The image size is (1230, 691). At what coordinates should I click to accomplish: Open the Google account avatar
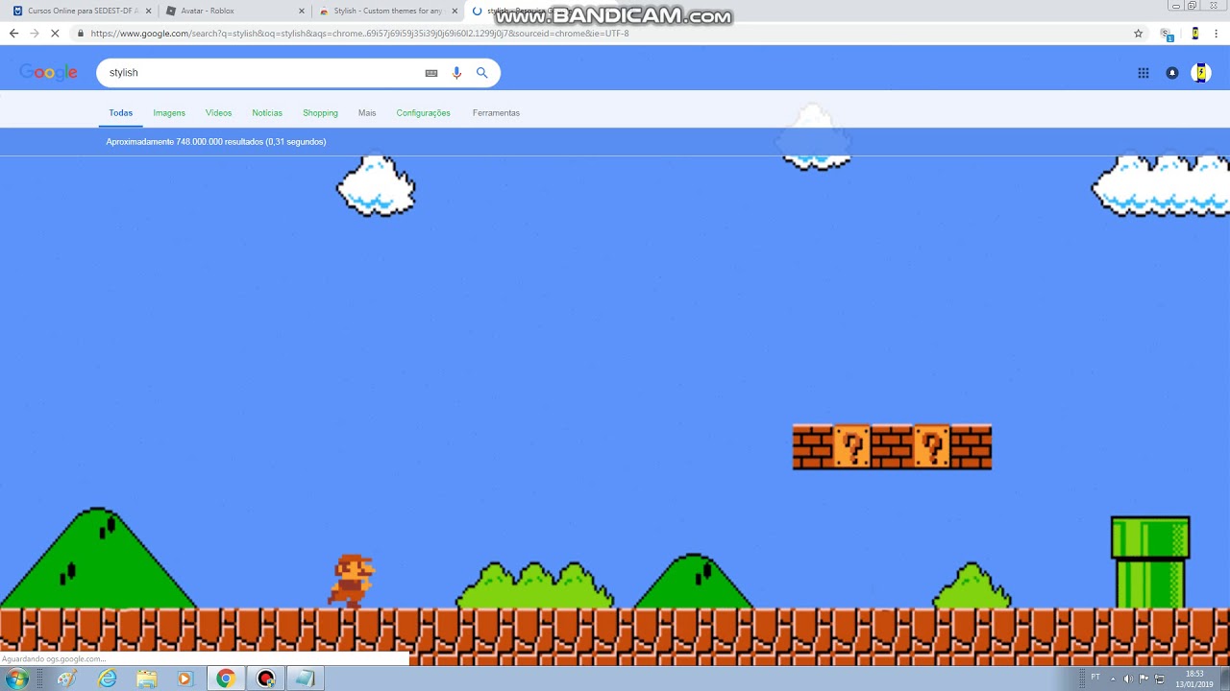1201,73
